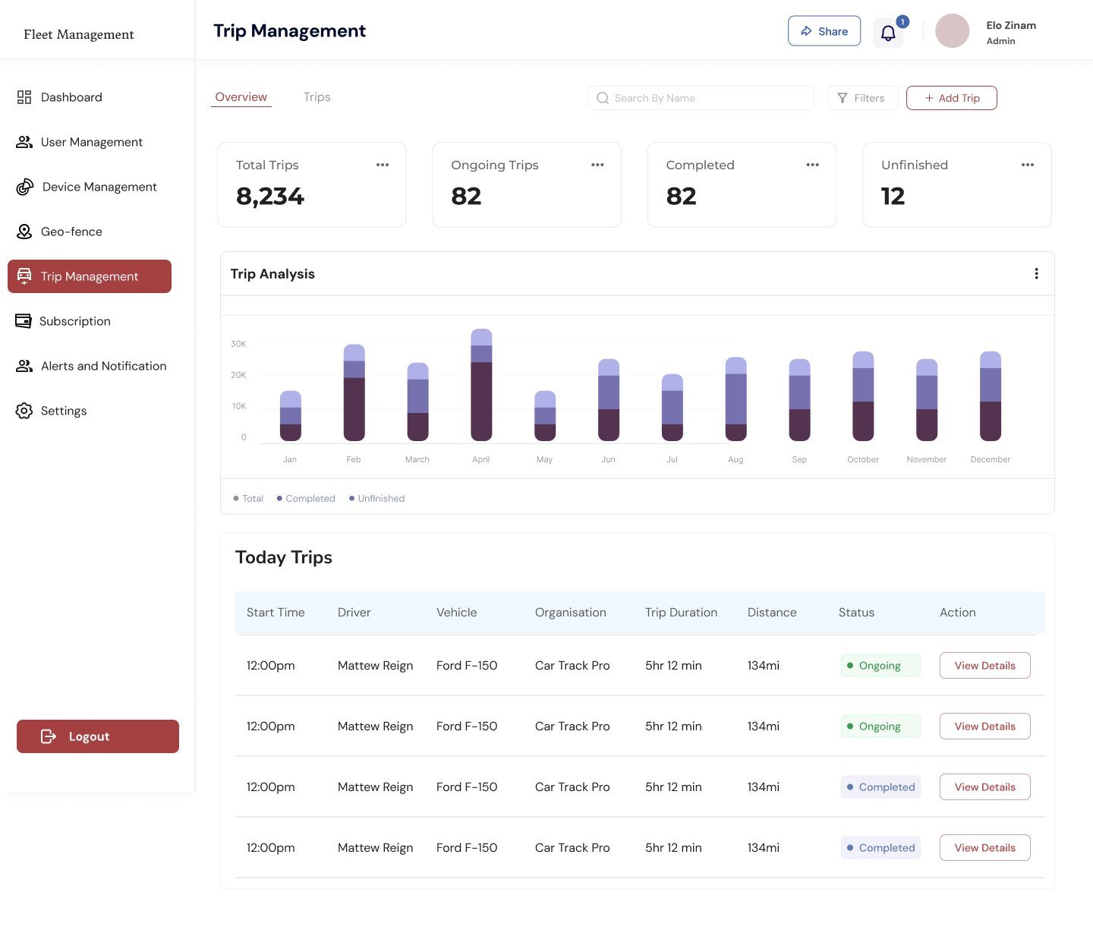Focus the Search By Name field
1093x930 pixels.
click(701, 98)
